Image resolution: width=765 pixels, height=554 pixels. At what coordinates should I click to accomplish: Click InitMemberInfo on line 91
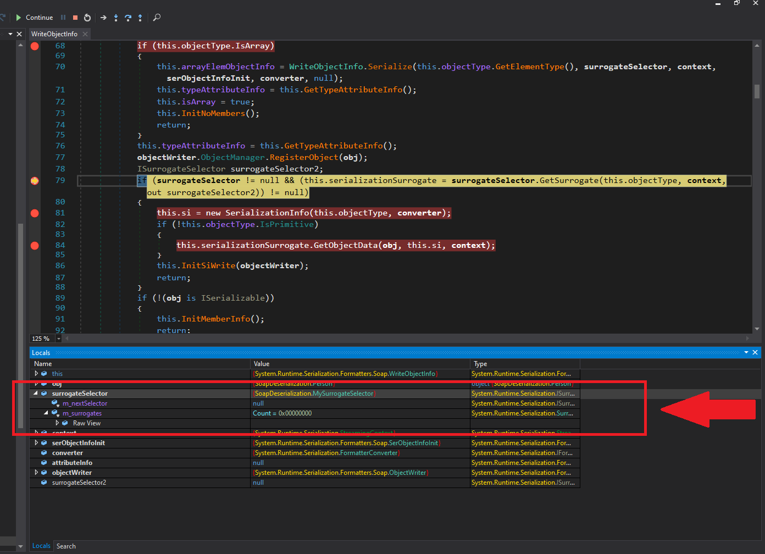click(x=215, y=319)
